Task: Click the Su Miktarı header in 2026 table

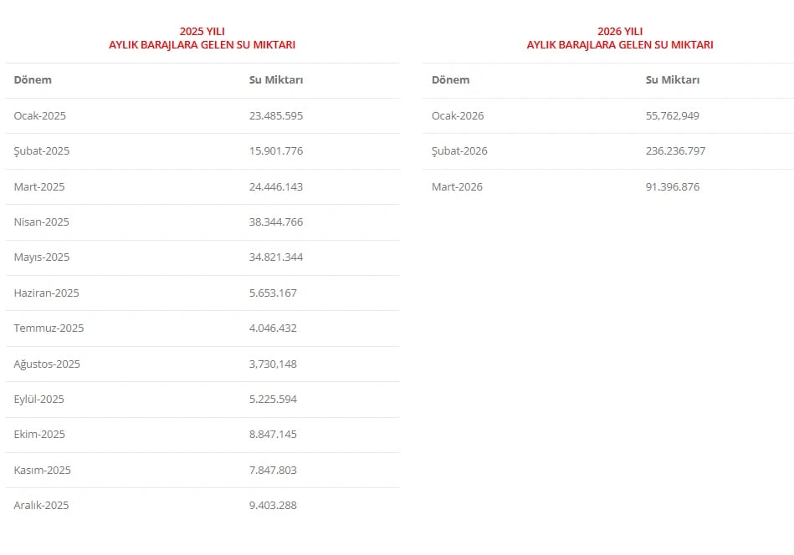Action: pyautogui.click(x=672, y=80)
